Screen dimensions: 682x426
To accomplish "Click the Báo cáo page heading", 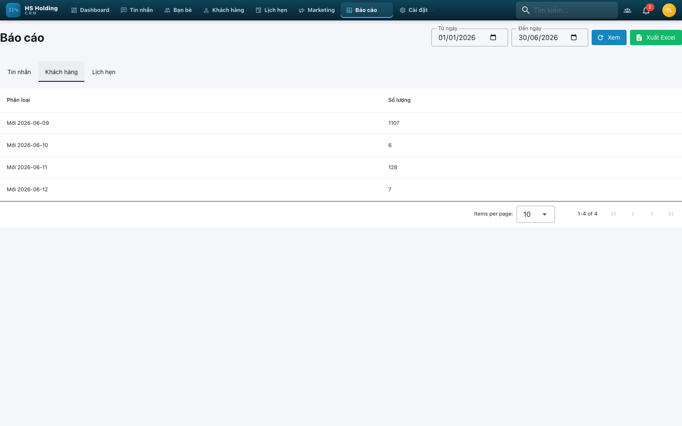I will pos(22,38).
